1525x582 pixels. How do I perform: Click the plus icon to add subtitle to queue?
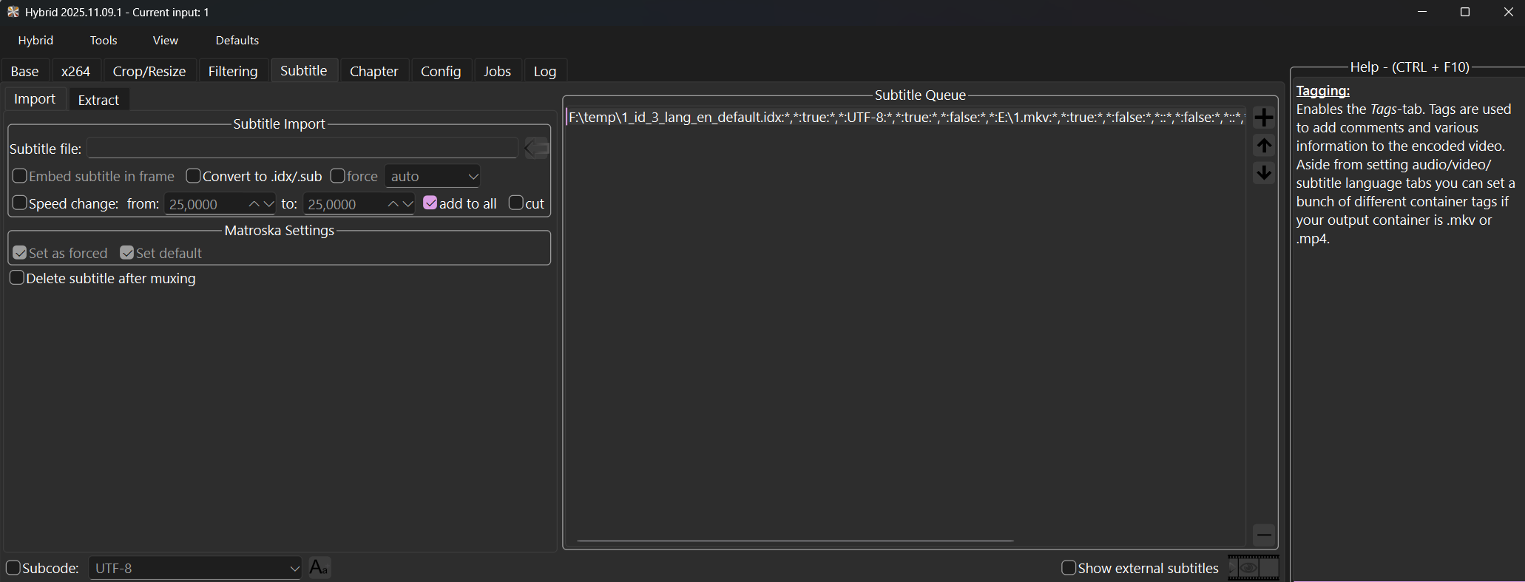pos(1264,118)
